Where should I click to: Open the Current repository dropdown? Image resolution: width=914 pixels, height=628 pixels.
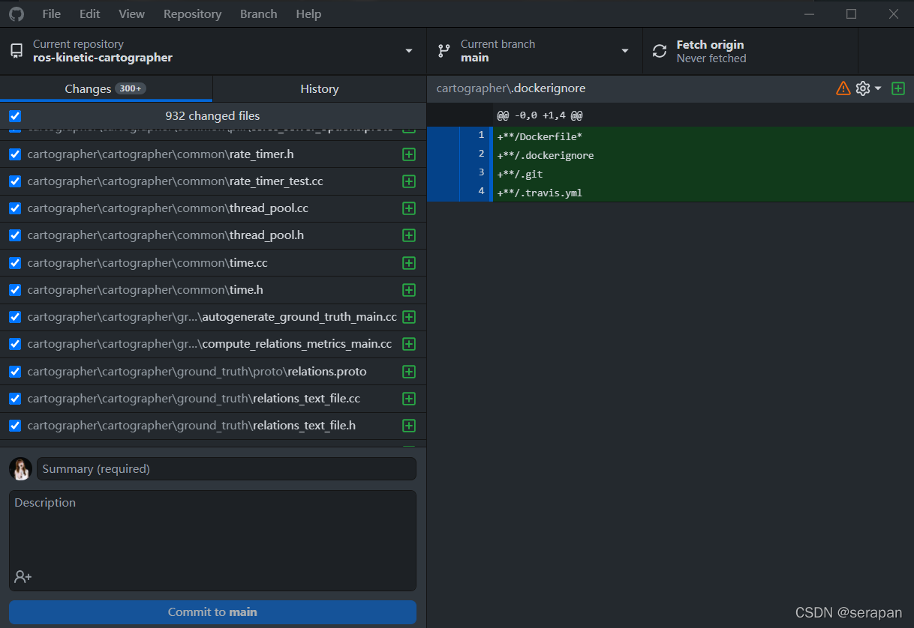click(x=213, y=51)
